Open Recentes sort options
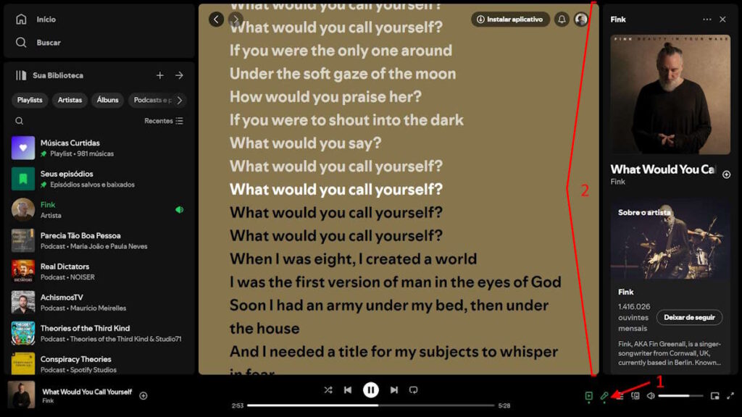Screen dimensions: 742x417 click(x=163, y=121)
